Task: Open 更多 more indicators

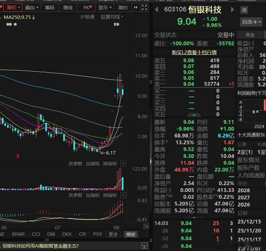Action: point(113,234)
